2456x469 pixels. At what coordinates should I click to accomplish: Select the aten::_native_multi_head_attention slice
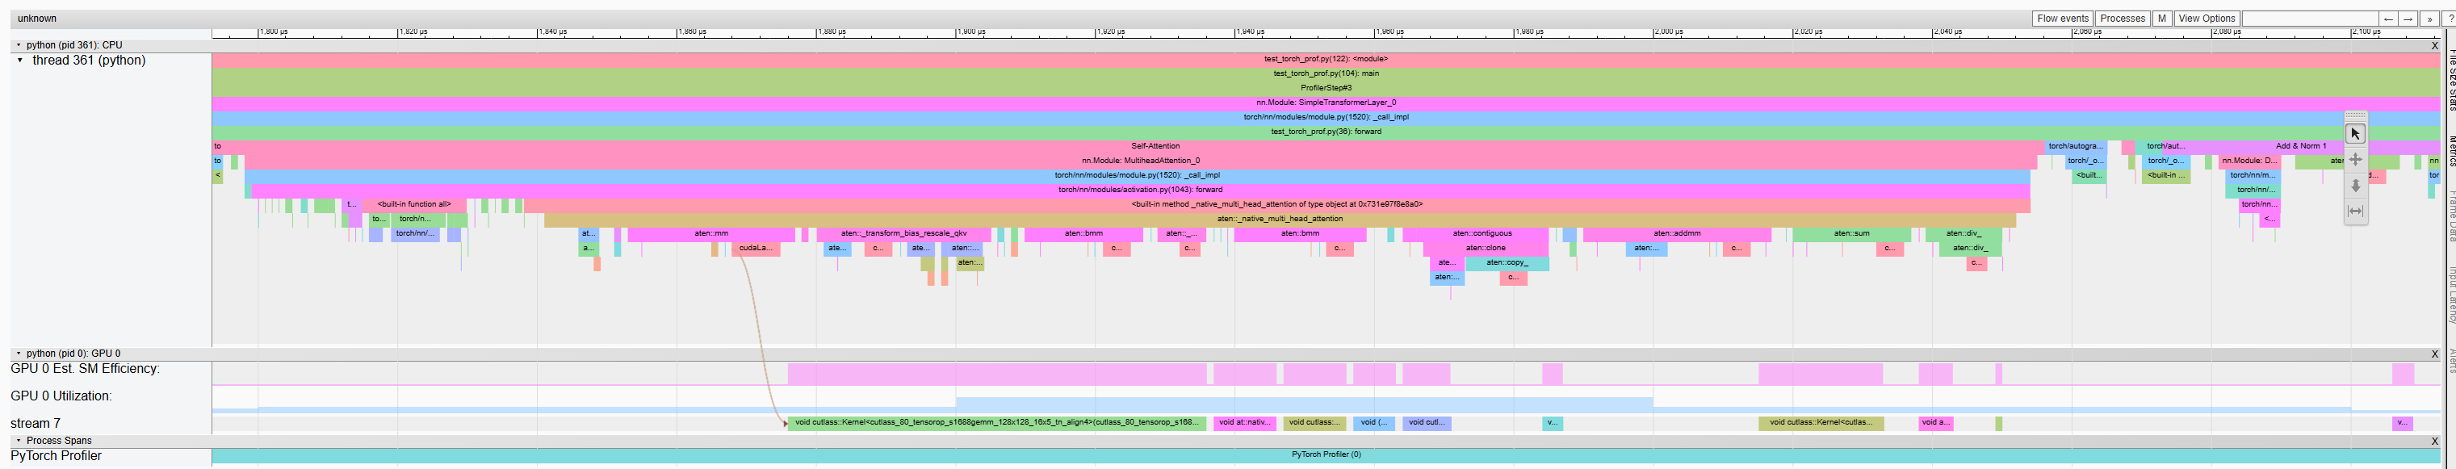(x=1280, y=218)
